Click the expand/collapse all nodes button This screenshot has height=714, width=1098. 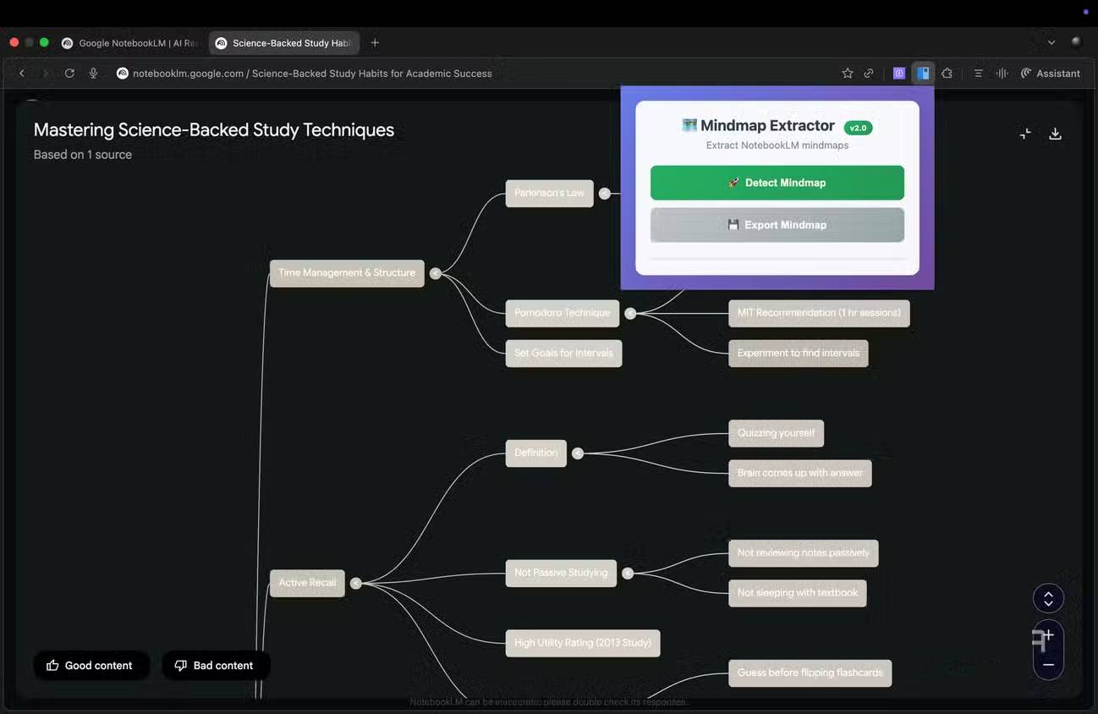pos(1048,599)
